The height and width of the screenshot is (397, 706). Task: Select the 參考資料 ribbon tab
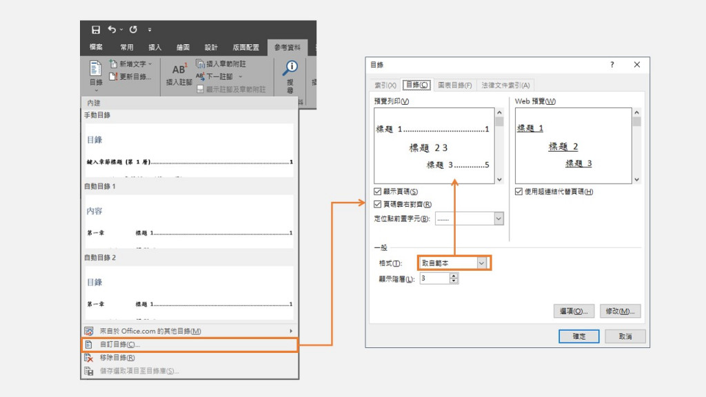[288, 48]
